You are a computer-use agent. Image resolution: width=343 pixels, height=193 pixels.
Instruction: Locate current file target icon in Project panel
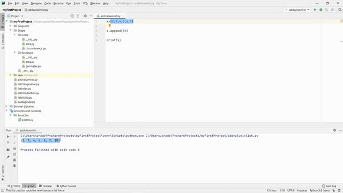click(x=72, y=16)
